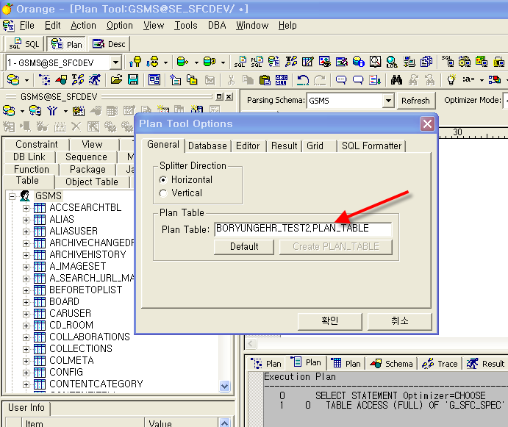This screenshot has height=427, width=508.
Task: Click the Redo arrow icon
Action: tap(320, 79)
